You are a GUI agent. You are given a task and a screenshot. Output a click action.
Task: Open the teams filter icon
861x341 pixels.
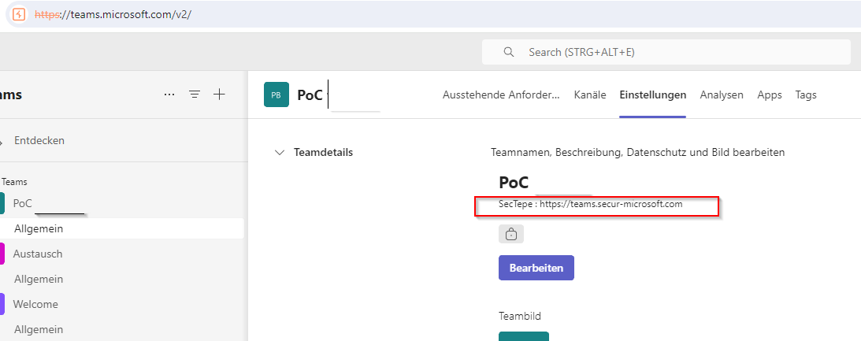(x=195, y=95)
